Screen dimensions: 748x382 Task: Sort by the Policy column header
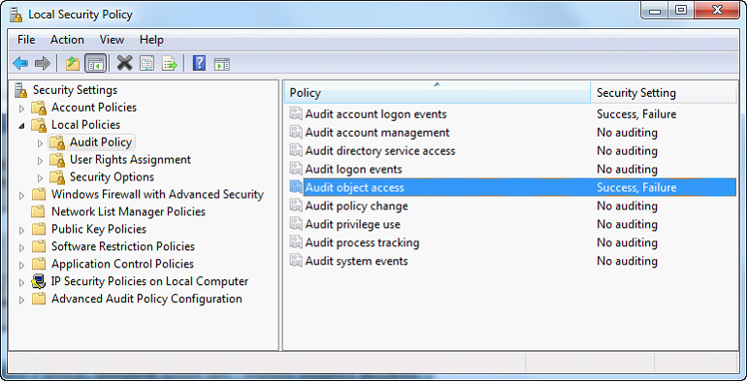[x=438, y=92]
